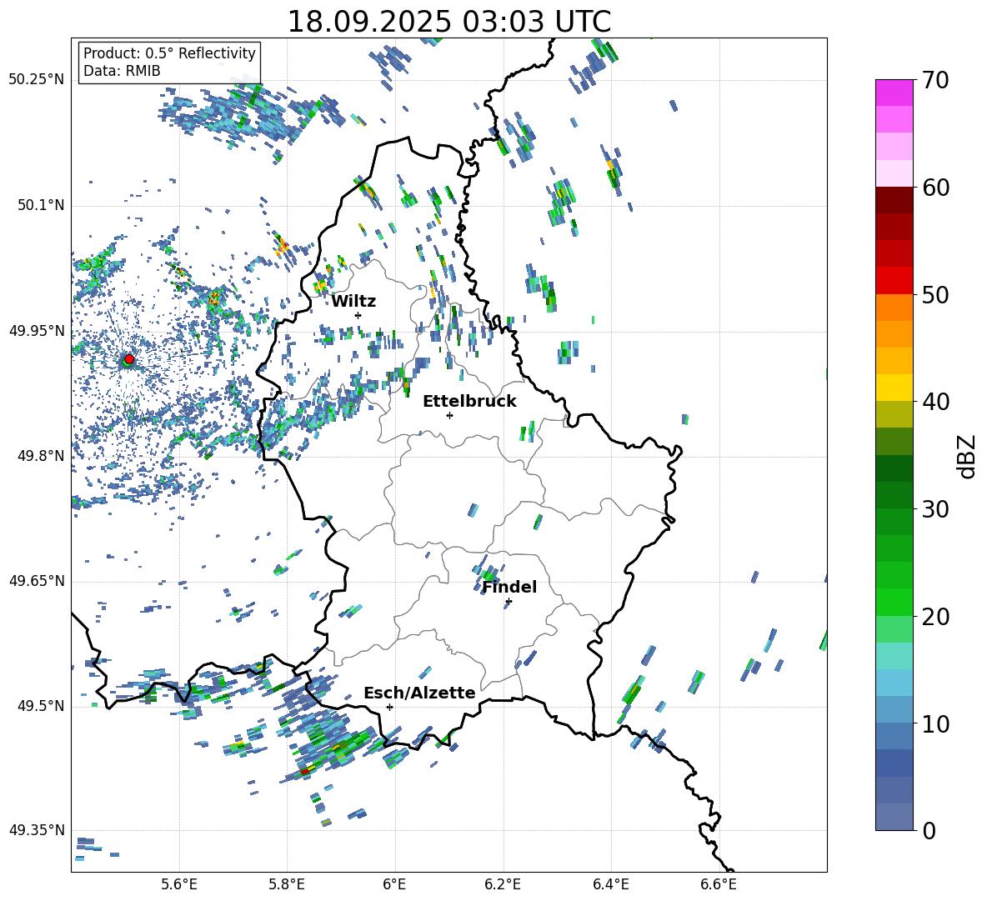This screenshot has width=987, height=901.
Task: Click the blue 10 dBZ color band
Action: click(x=894, y=709)
